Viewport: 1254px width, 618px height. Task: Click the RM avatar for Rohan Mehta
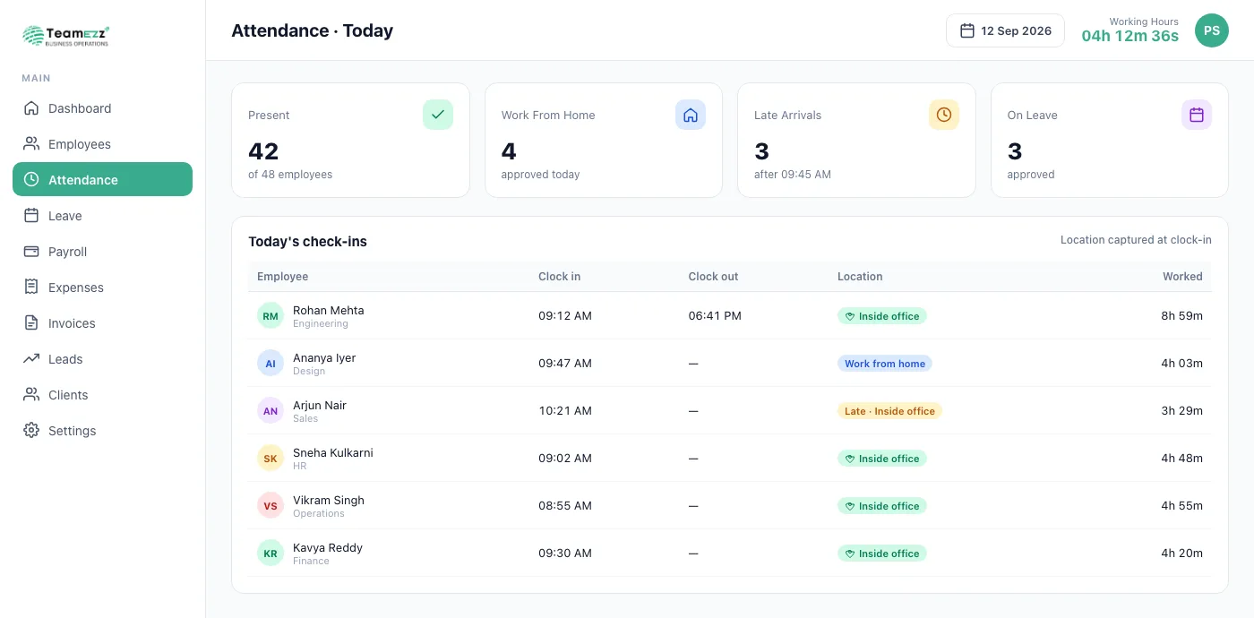[271, 316]
